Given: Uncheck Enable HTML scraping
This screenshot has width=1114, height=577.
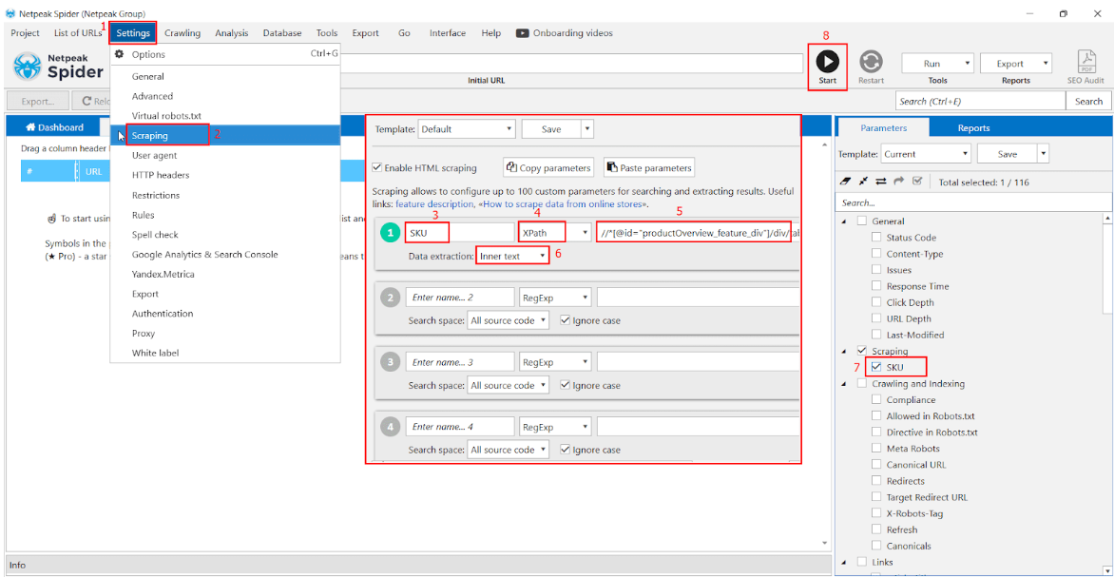Looking at the screenshot, I should (377, 167).
